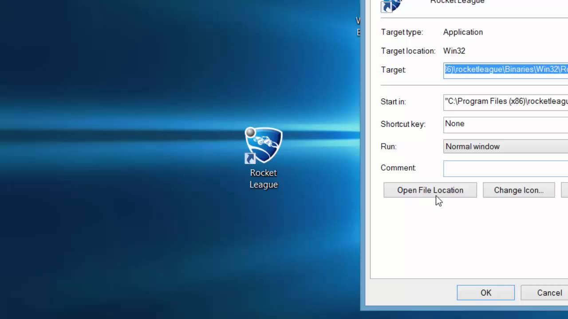Click into the Start in field

(506, 101)
